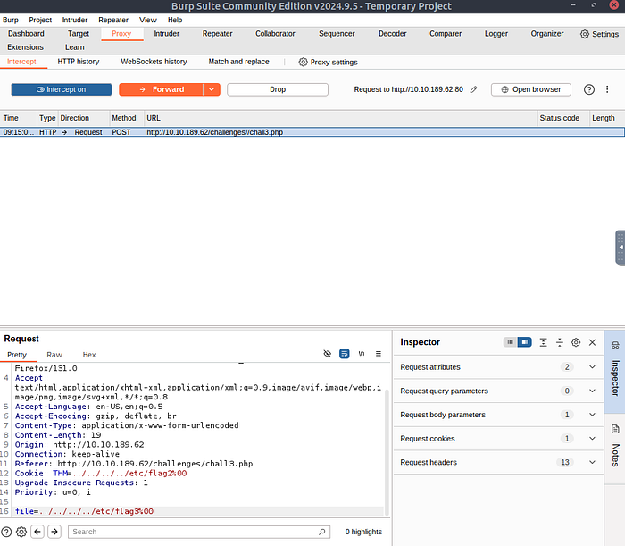Select the intercepted POST chall3.php row
Image resolution: width=625 pixels, height=546 pixels.
point(312,132)
